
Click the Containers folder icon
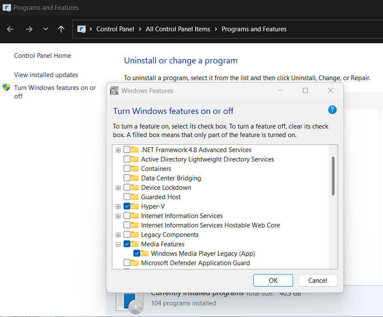(135, 168)
